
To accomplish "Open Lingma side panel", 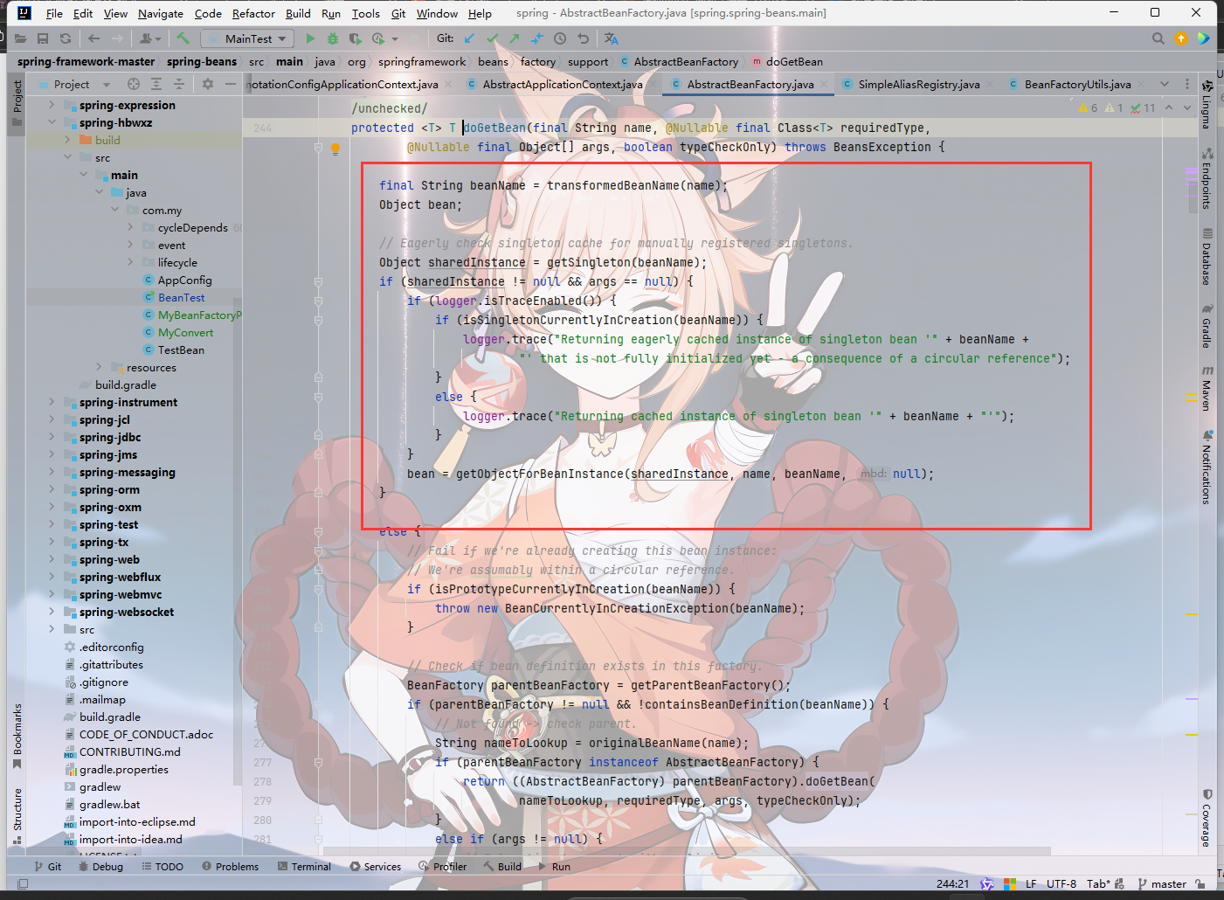I will (x=1207, y=104).
